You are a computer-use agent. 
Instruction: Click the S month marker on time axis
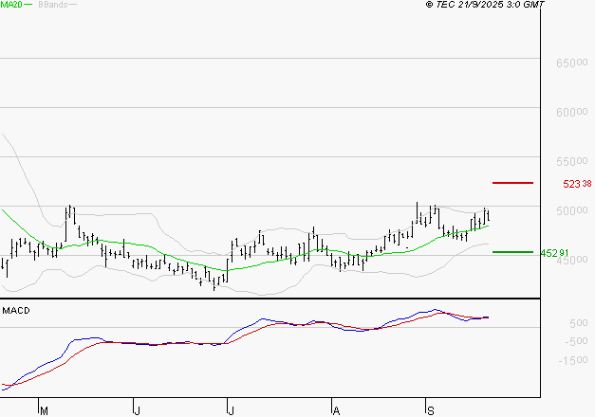[x=428, y=409]
